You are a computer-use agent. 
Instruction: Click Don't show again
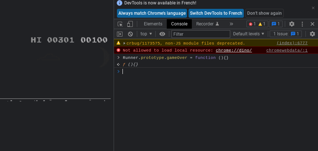click(264, 13)
